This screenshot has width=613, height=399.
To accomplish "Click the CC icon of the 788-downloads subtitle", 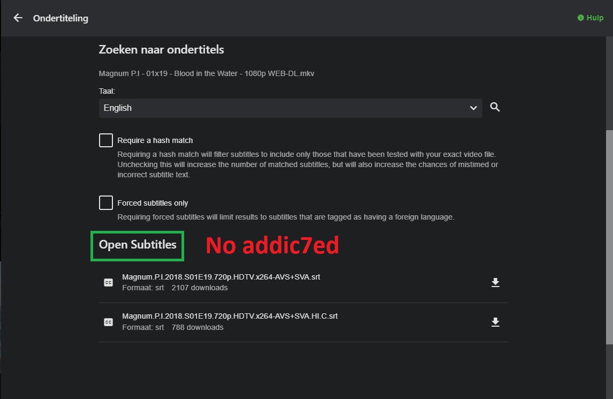I will [x=108, y=322].
